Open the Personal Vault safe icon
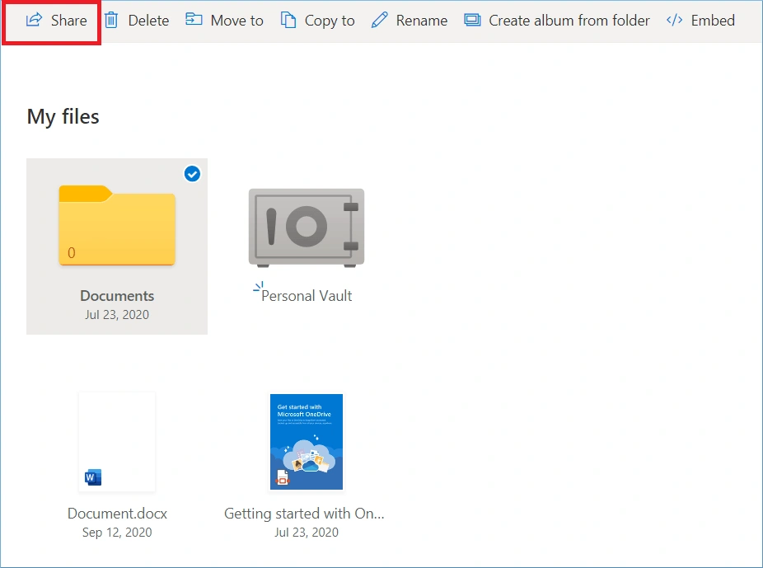 (x=306, y=228)
